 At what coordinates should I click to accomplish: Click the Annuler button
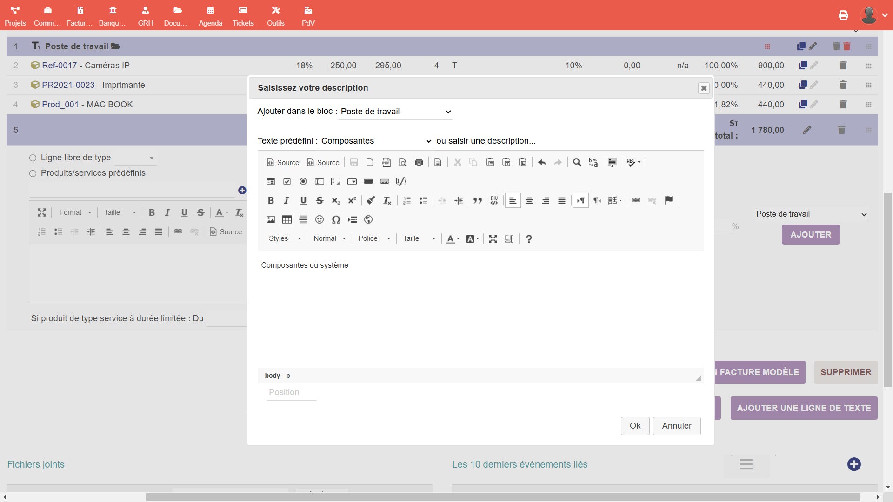(x=676, y=426)
